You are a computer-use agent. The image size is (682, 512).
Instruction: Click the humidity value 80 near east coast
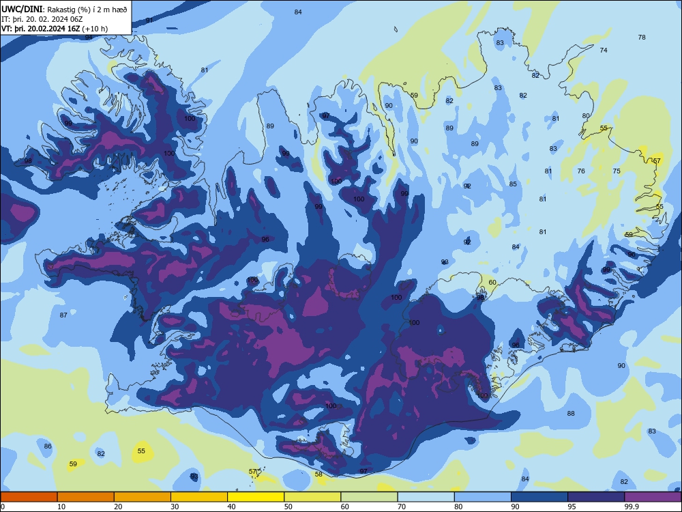586,116
